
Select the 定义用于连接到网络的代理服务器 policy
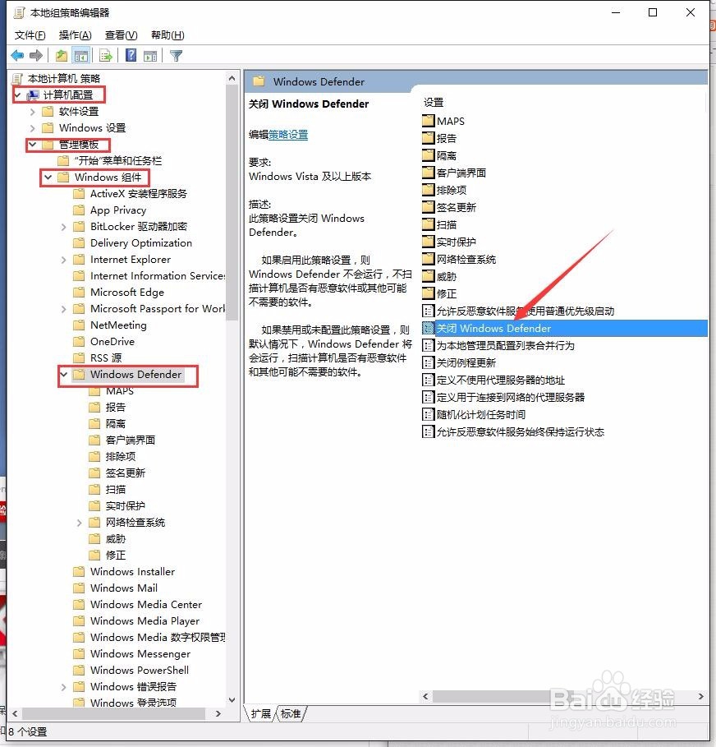(x=503, y=397)
